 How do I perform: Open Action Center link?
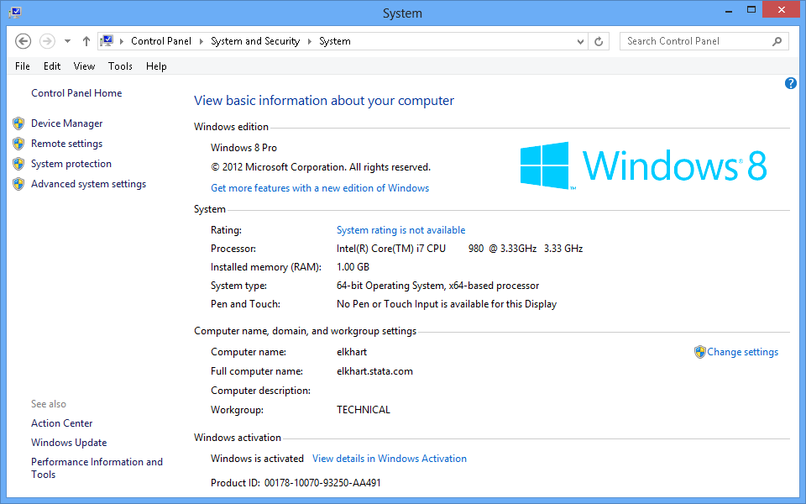coord(61,423)
